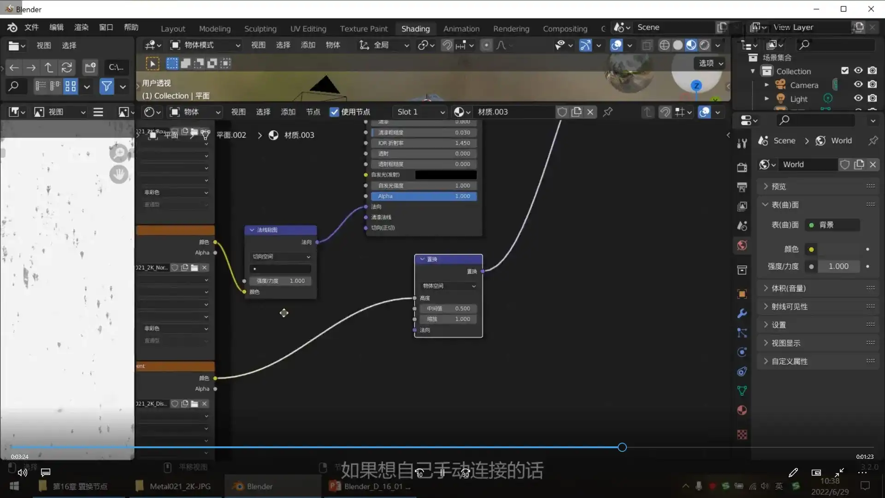Click the 选项 button in viewport
Viewport: 885px width, 498px height.
point(709,63)
